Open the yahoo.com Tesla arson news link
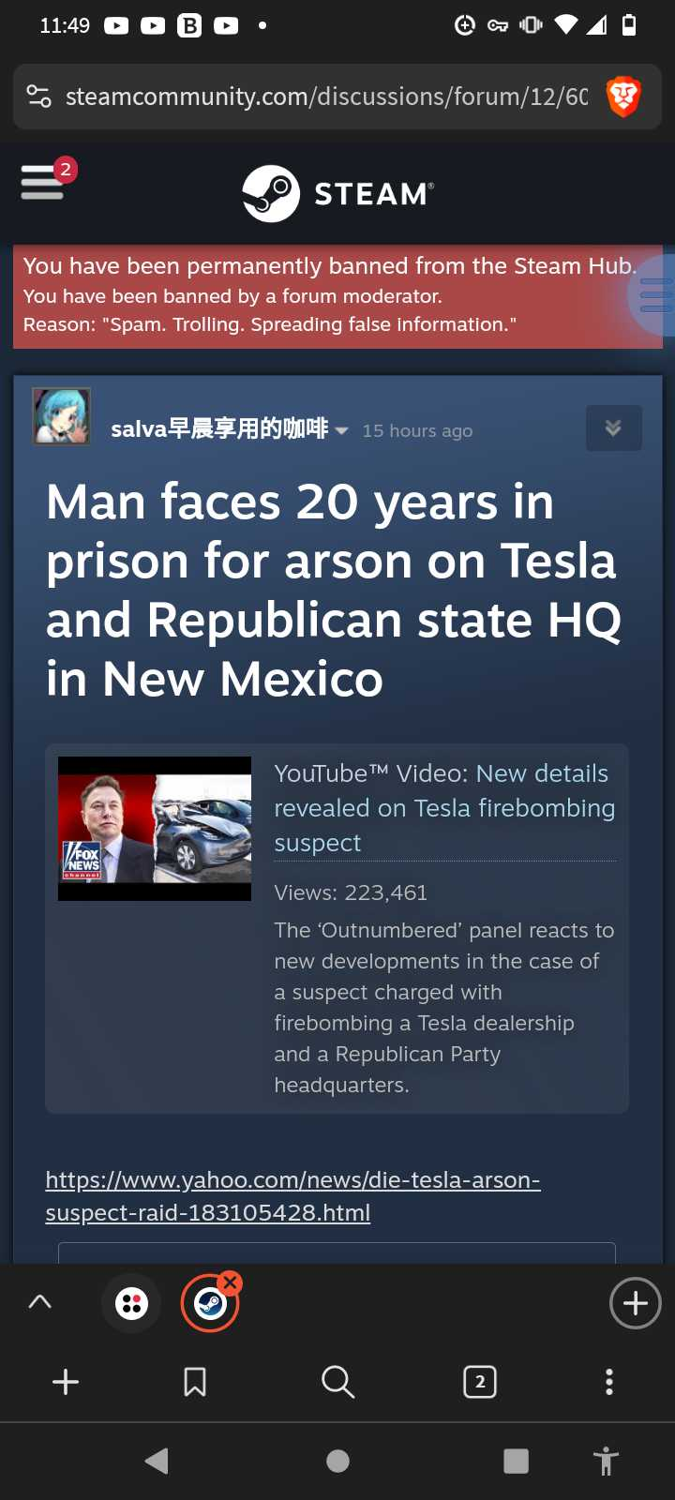Image resolution: width=675 pixels, height=1500 pixels. [x=292, y=1196]
